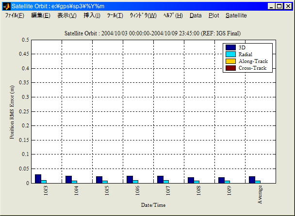Click the Satellite Orbit plot title text
Screen dimensions: 295x216
[153, 33]
